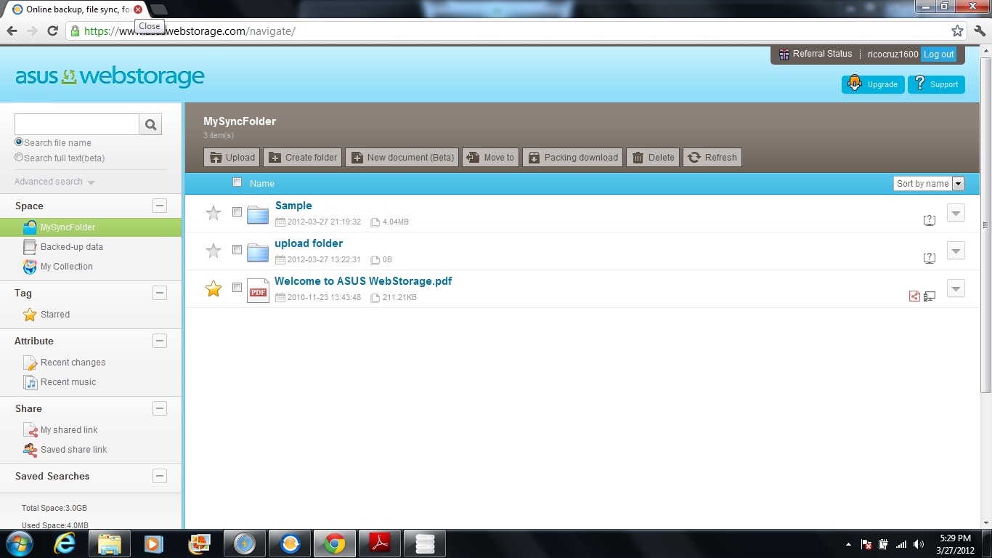This screenshot has width=992, height=558.
Task: Click the PDF file type icon
Action: [258, 290]
